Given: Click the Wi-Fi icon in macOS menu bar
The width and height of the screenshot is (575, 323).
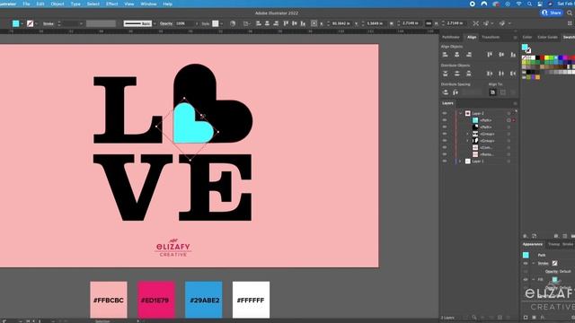Looking at the screenshot, I should (x=518, y=4).
